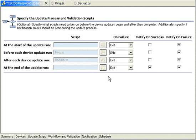Screen dimensions: 196x140
Task: Browse script for after each device update
Action: pyautogui.click(x=103, y=60)
